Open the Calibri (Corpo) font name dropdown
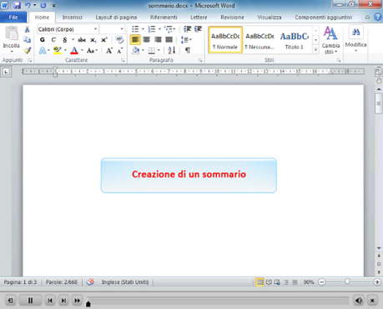383x309 pixels. point(95,29)
